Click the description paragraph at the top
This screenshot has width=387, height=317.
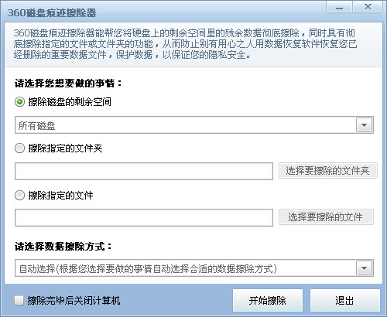(x=185, y=44)
